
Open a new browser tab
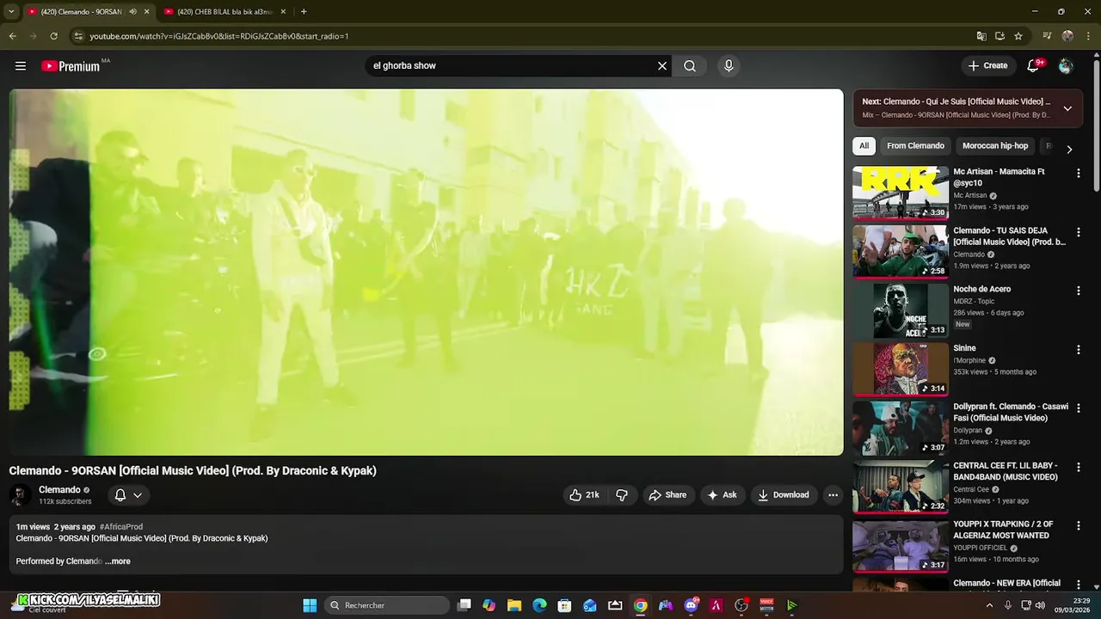304,12
